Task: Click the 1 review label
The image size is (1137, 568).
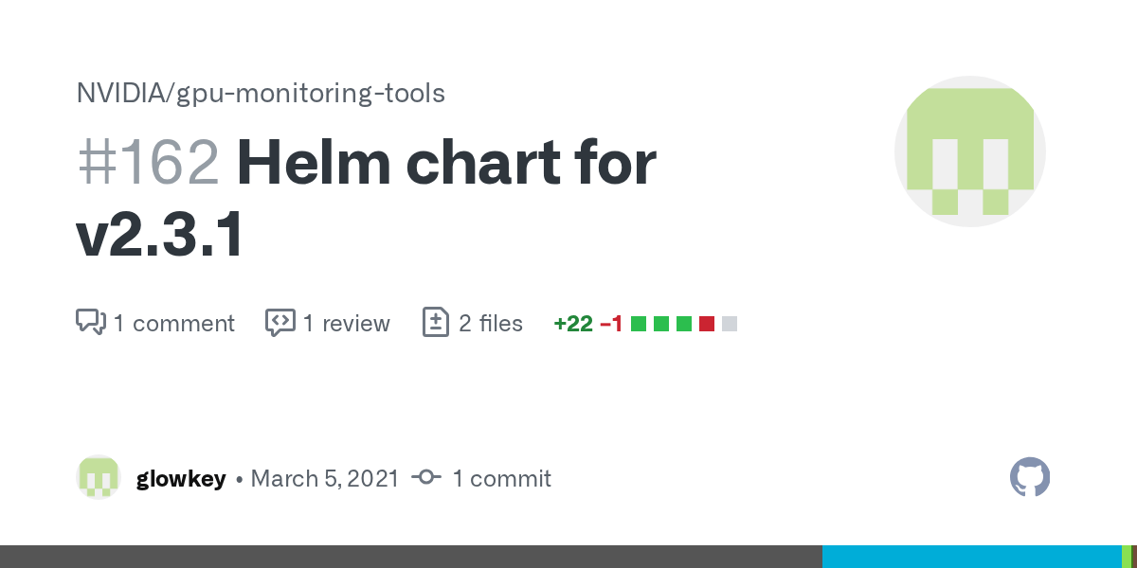Action: coord(347,324)
